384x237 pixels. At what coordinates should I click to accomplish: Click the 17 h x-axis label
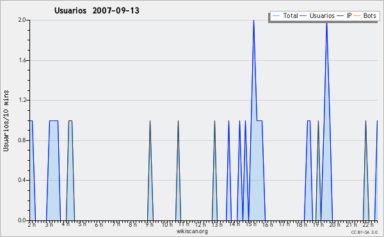[285, 224]
